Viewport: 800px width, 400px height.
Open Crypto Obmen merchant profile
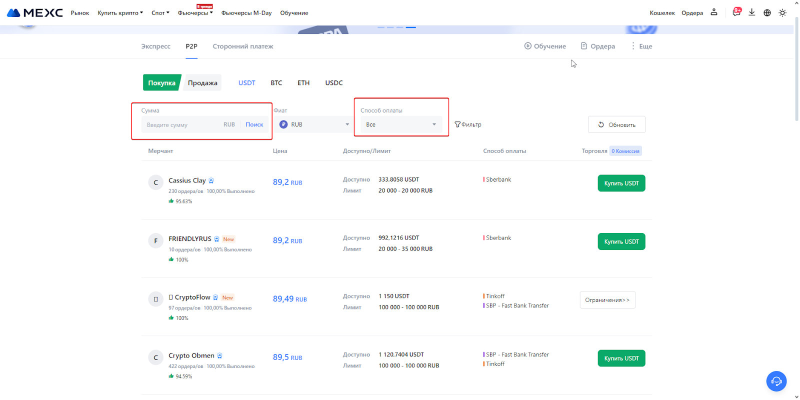[x=191, y=355]
